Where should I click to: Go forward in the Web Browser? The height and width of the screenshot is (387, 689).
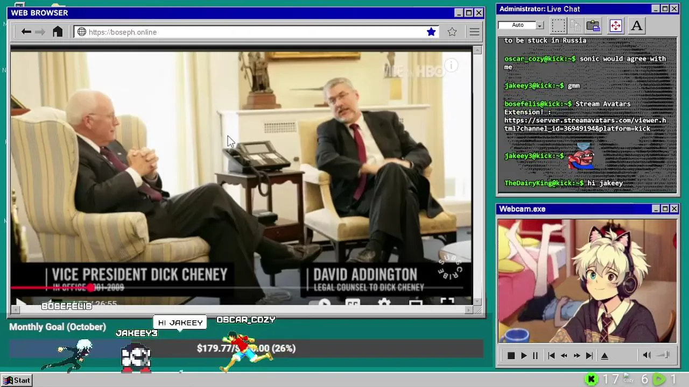(40, 32)
